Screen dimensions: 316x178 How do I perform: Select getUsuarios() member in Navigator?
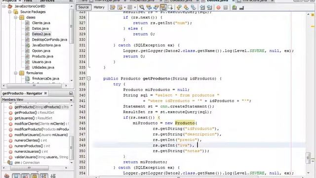(33, 118)
